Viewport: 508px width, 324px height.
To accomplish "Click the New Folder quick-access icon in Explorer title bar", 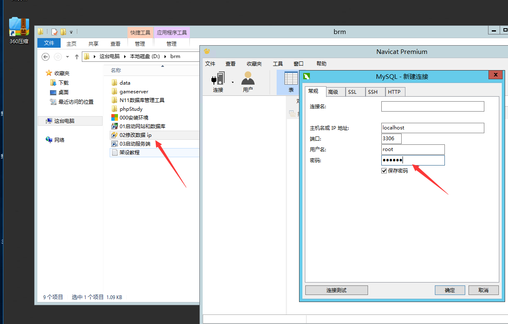I will [63, 32].
